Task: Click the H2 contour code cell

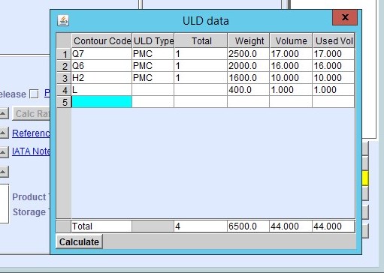Action: click(x=101, y=78)
